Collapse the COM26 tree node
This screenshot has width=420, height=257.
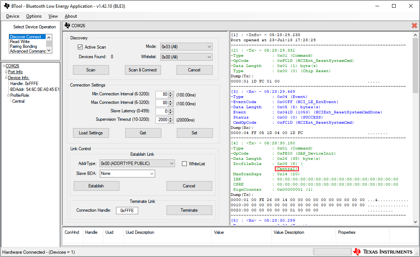[x=4, y=66]
